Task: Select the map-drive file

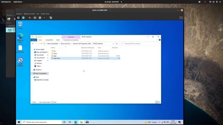Action: pyautogui.click(x=86, y=58)
